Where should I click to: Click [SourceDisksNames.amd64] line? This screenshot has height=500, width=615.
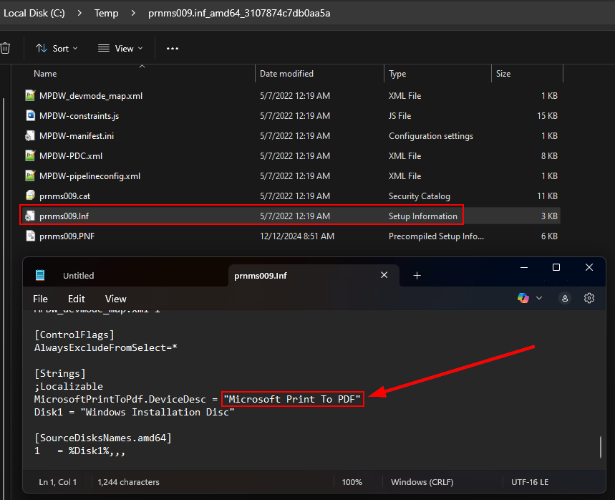point(103,438)
